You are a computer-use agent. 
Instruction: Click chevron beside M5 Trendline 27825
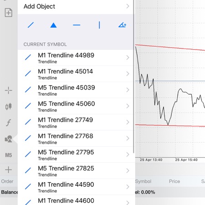click(x=128, y=171)
